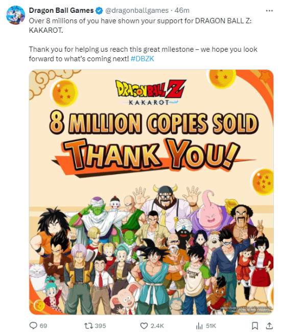Click the 69 replies count
The image size is (281, 336).
coord(43,326)
